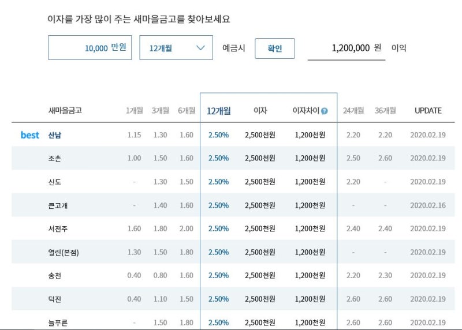Click 덕진's 3개월 rate 1.10
The height and width of the screenshot is (330, 462).
click(161, 299)
